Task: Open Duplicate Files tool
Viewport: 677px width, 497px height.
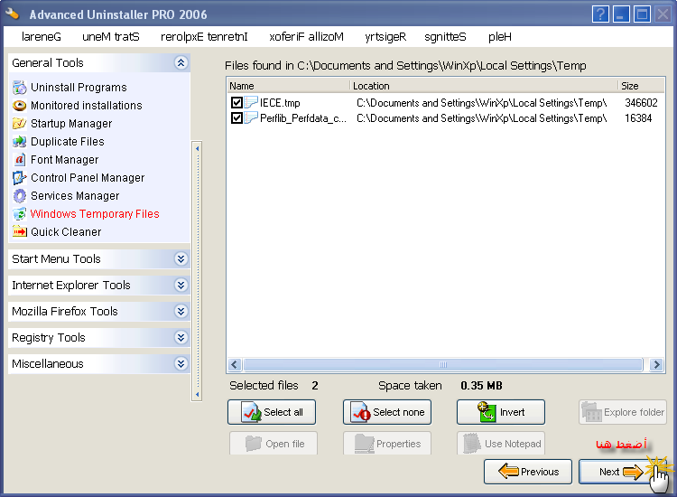Action: point(68,142)
